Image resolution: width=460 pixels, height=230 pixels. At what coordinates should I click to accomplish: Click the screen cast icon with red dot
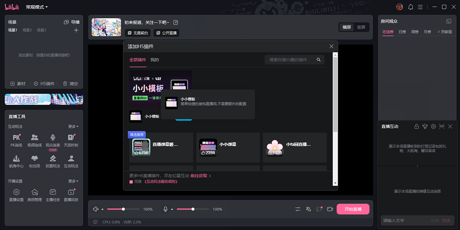319,209
